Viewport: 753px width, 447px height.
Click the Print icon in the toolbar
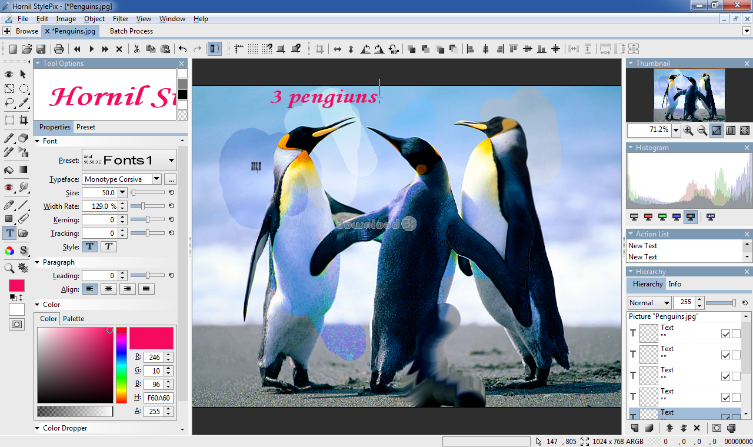point(59,49)
